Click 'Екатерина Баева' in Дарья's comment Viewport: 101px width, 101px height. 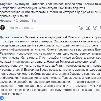[x=36, y=70]
